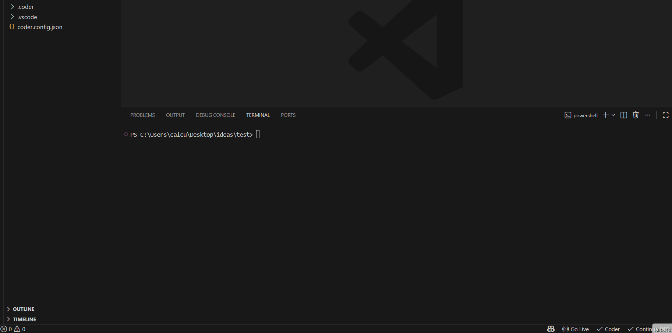Expand the .vscode folder
Screen dimensions: 672x333
(x=27, y=17)
